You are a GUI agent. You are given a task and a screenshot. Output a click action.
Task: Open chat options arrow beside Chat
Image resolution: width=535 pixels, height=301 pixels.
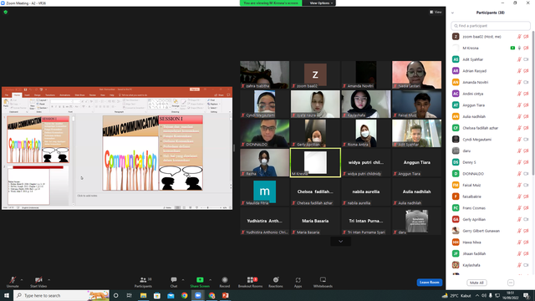(x=183, y=280)
